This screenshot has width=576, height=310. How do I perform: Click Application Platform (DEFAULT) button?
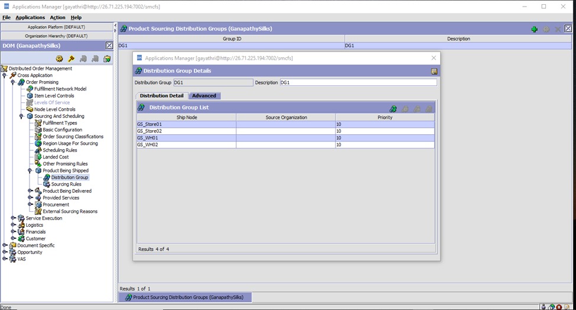point(57,27)
